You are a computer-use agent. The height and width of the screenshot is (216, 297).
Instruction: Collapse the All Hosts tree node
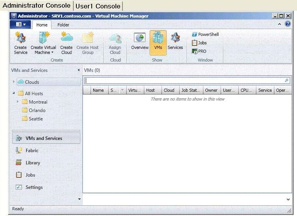tap(14, 93)
